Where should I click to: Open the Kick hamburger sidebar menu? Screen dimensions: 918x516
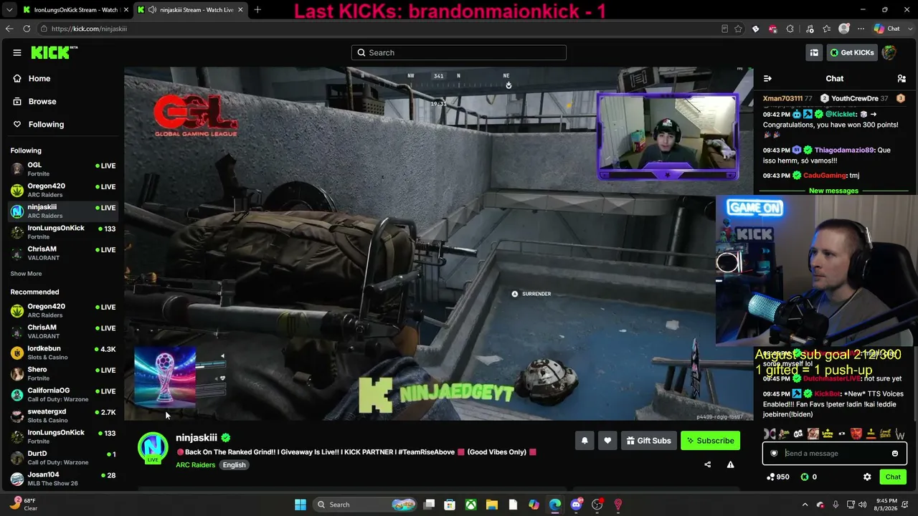[16, 52]
